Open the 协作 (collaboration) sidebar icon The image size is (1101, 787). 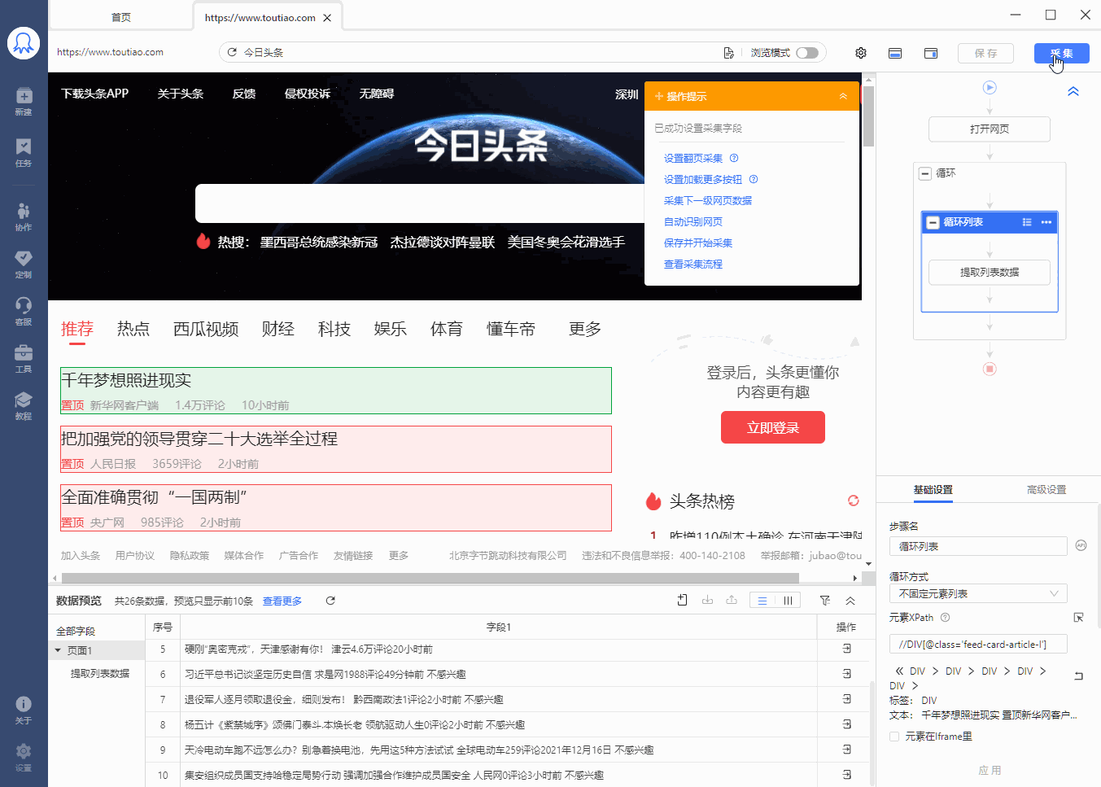pyautogui.click(x=24, y=216)
